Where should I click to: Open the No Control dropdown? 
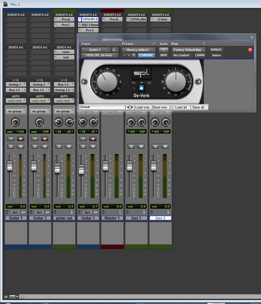182,55
